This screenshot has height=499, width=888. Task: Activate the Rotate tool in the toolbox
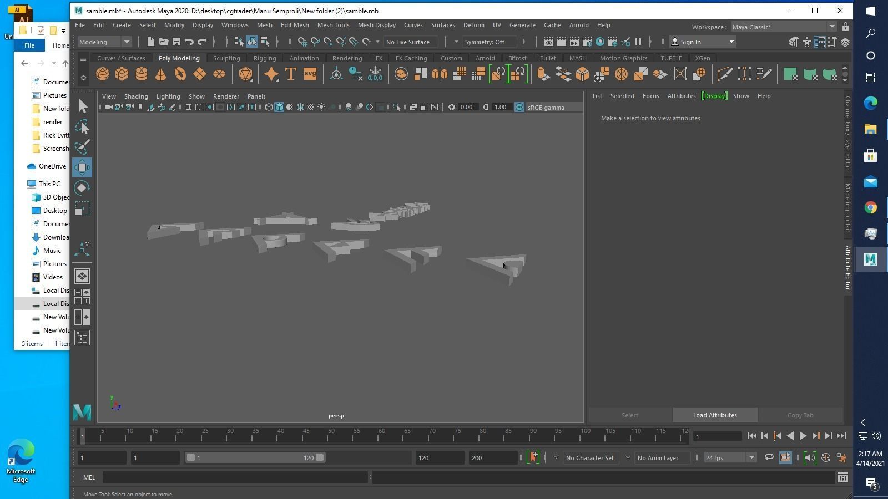pos(82,188)
